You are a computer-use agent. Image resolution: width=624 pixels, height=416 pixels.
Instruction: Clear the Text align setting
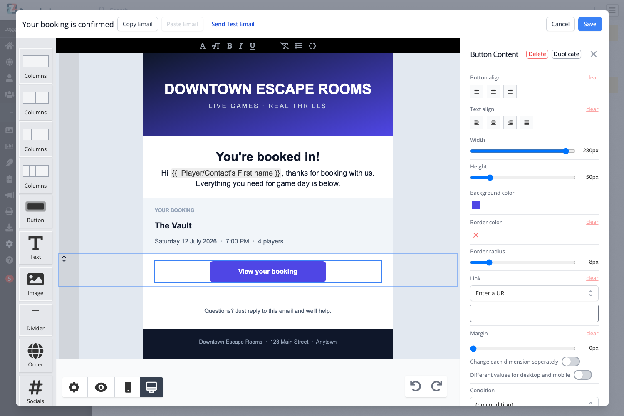tap(592, 109)
